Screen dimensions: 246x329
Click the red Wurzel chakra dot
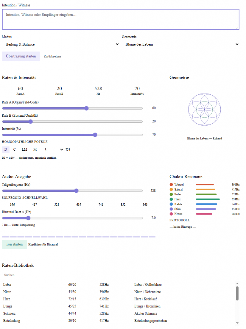[171, 185]
